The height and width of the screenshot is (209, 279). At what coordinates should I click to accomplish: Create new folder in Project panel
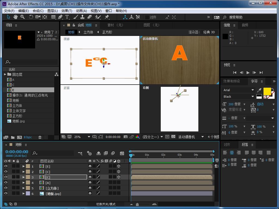pos(13,137)
